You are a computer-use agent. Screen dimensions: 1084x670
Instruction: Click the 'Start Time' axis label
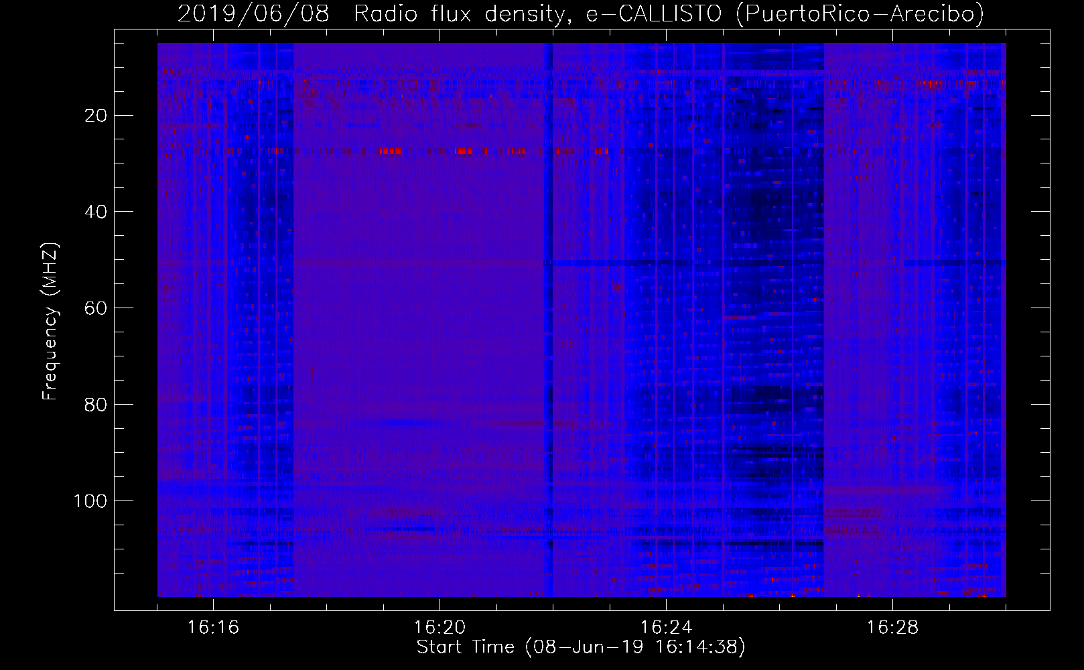[x=581, y=647]
